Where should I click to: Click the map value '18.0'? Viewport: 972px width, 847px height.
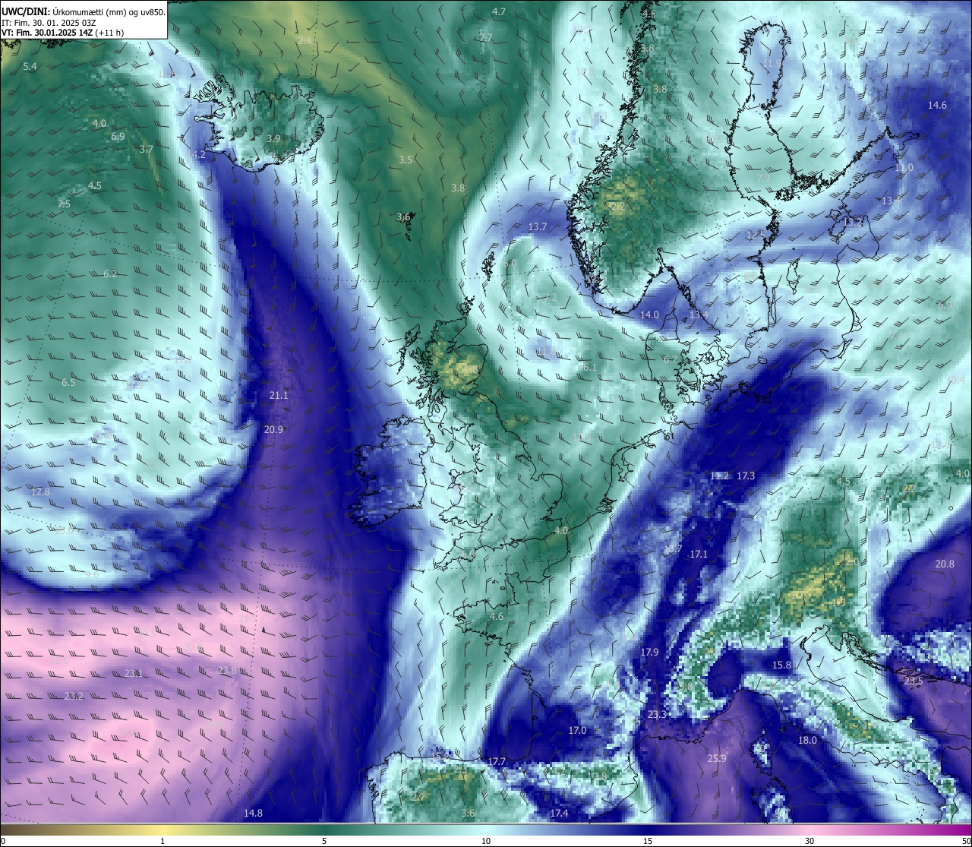(x=807, y=741)
